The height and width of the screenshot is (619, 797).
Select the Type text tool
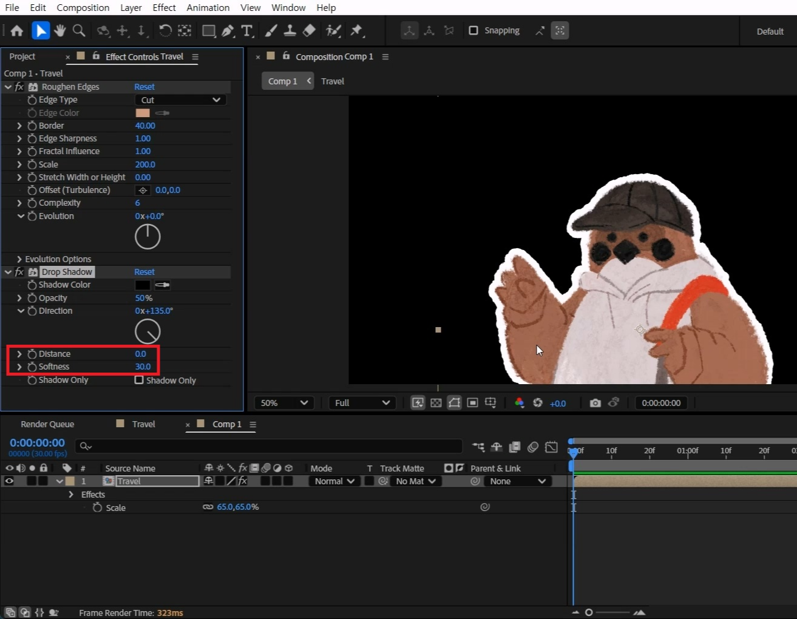point(246,30)
